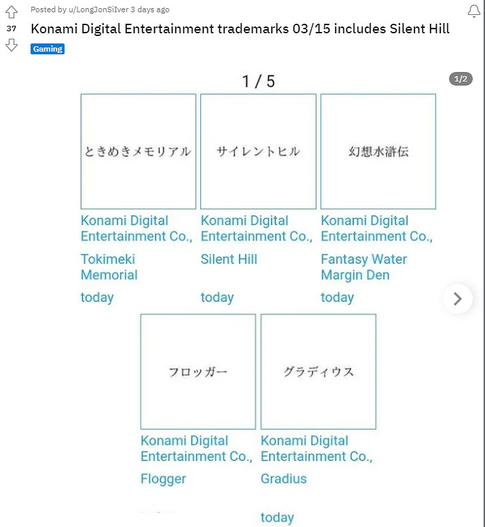Image resolution: width=485 pixels, height=527 pixels.
Task: Click Konami Digital Entertainment above Gradius
Action: (x=317, y=448)
